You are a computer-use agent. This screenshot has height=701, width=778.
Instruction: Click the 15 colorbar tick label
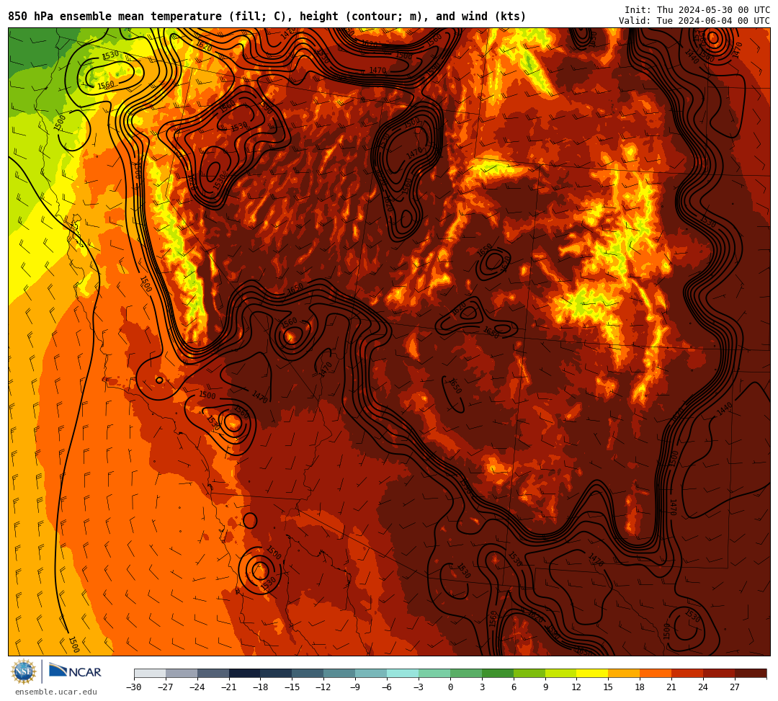point(608,687)
